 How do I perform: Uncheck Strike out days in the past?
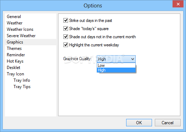pos(66,21)
